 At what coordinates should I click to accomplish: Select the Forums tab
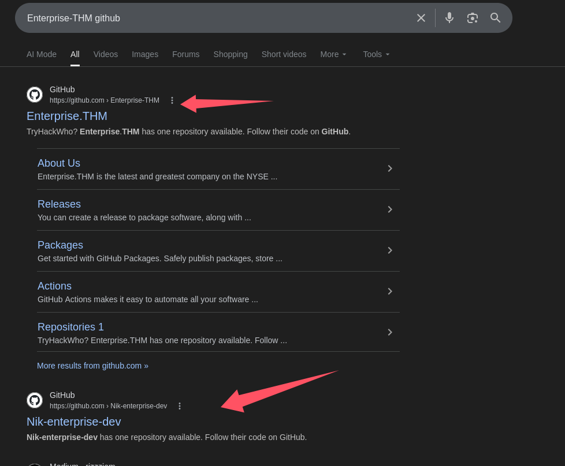[x=185, y=54]
